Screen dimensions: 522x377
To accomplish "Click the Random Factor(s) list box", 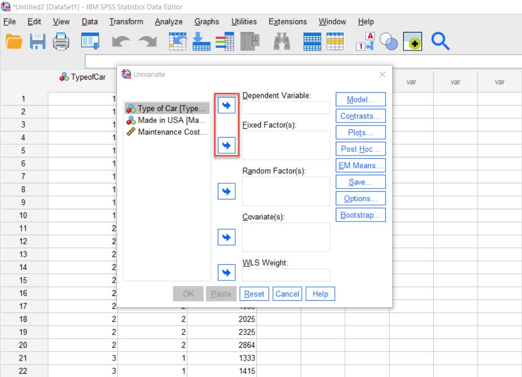I will (286, 191).
